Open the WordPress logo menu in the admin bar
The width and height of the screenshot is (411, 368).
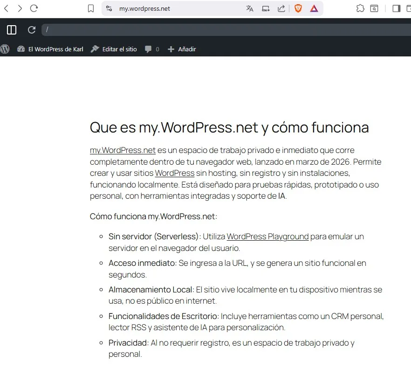click(5, 49)
